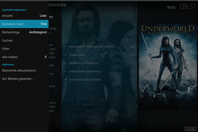Click the Alle Videos count '5'
This screenshot has width=198, height=132.
[x=46, y=57]
